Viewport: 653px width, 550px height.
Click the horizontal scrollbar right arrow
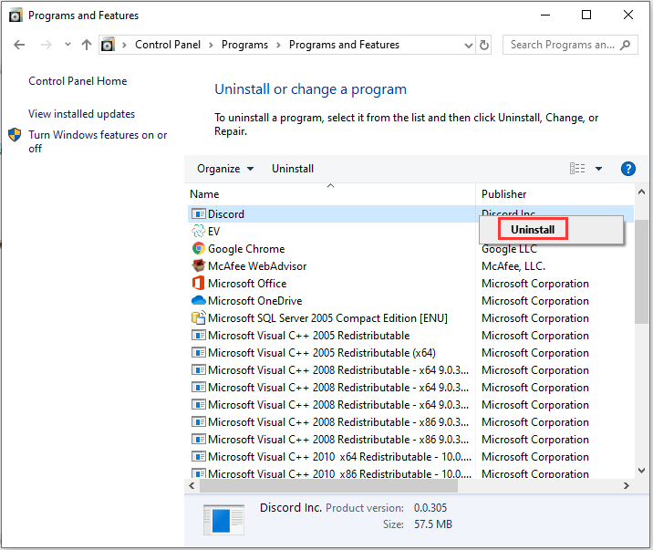tap(626, 485)
